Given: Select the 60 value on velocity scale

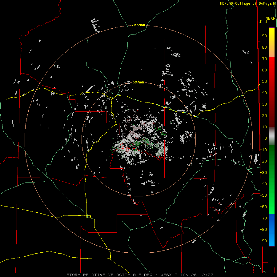Looking at the screenshot, I should 264,70.
